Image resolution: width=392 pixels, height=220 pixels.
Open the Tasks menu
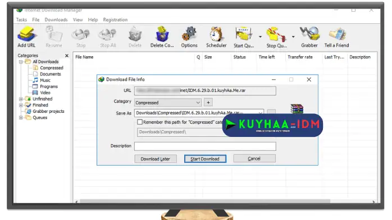coord(21,20)
